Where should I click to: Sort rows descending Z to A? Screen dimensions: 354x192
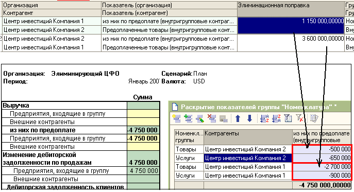tap(276, 118)
